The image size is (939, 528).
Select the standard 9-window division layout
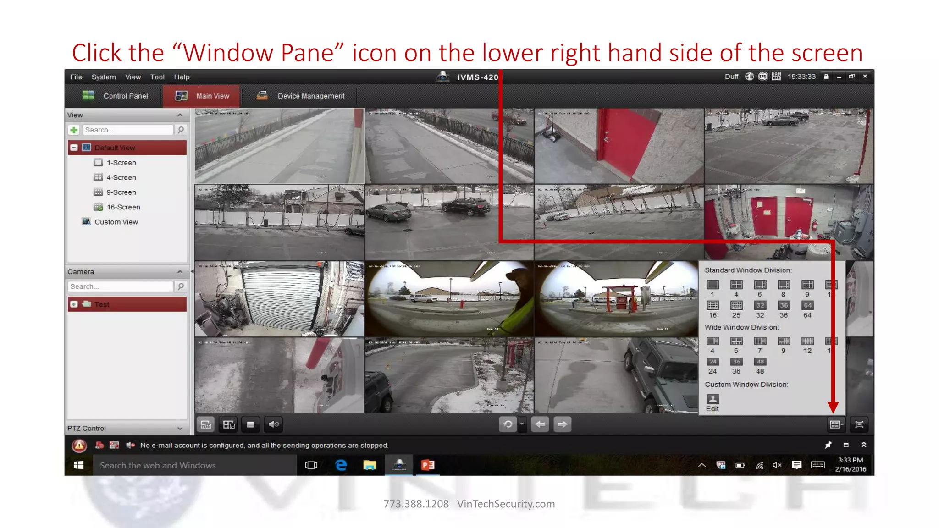pyautogui.click(x=807, y=285)
